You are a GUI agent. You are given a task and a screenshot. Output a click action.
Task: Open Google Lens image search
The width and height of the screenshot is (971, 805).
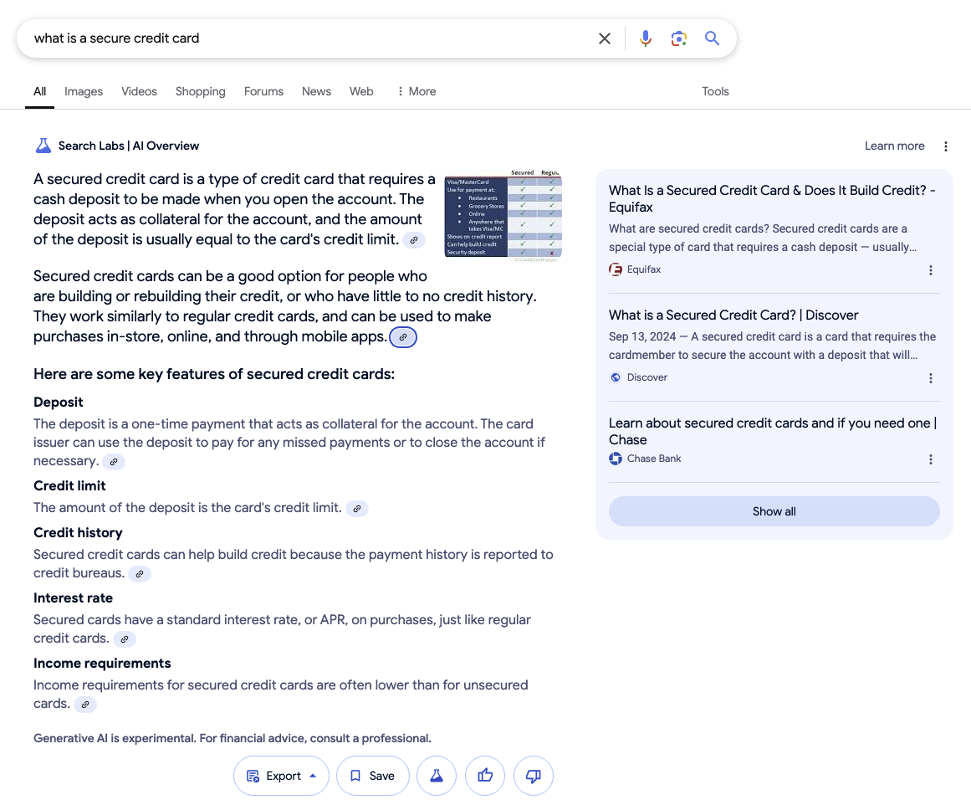[x=678, y=38]
